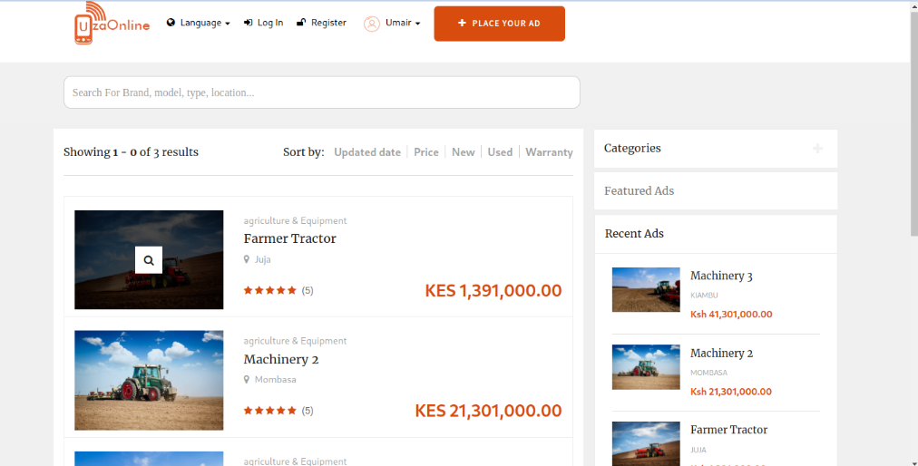Open the Log In link
The width and height of the screenshot is (918, 466).
[x=263, y=23]
